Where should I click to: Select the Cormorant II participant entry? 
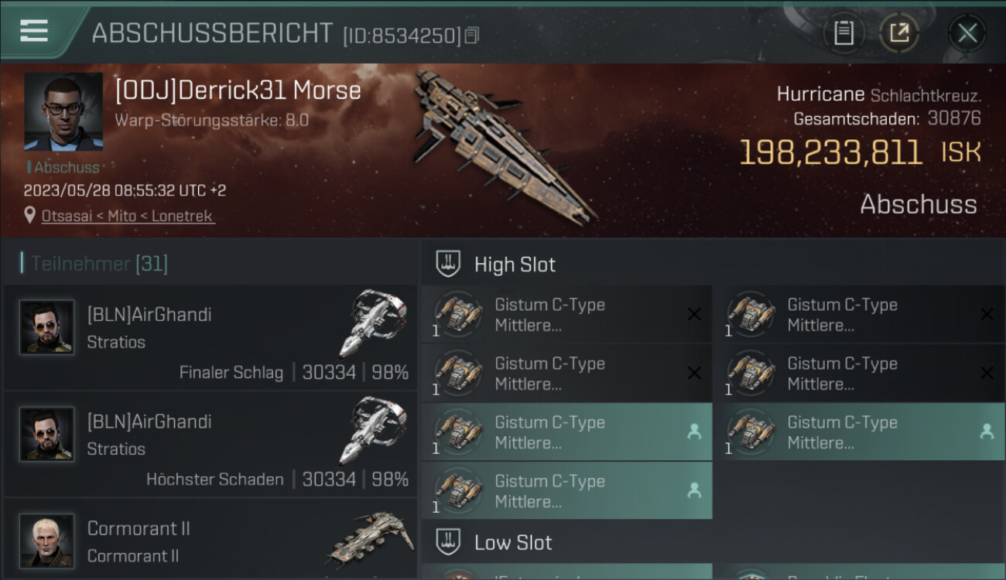[x=210, y=539]
